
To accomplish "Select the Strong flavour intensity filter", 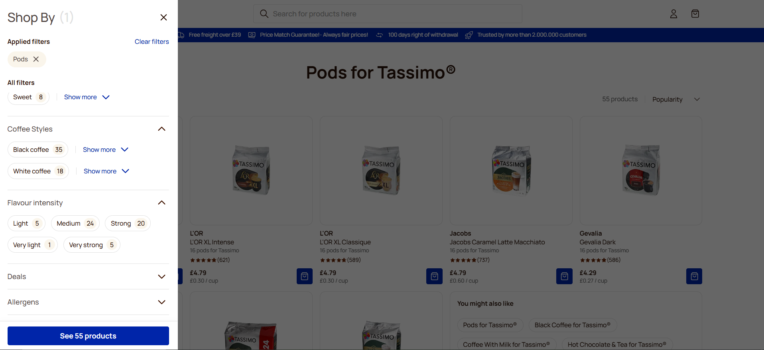I will pos(128,224).
